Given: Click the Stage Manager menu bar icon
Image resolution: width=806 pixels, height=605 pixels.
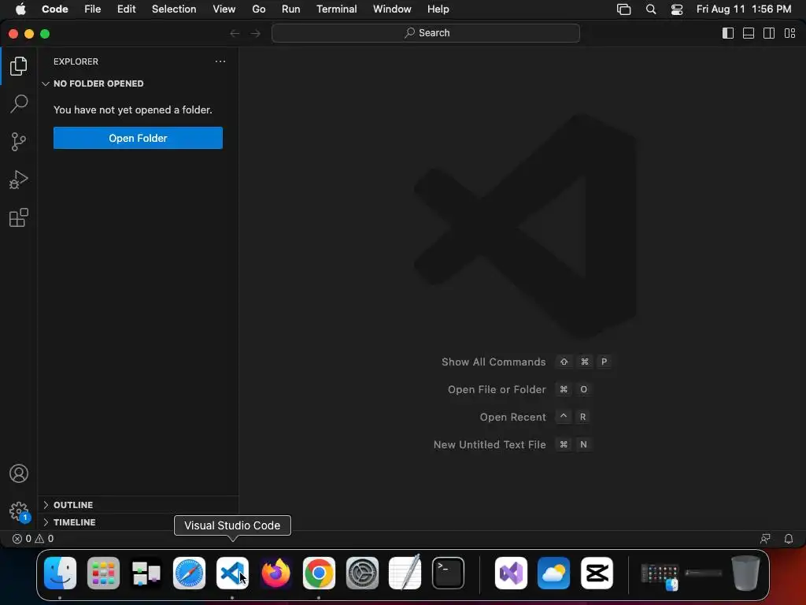Looking at the screenshot, I should coord(623,9).
